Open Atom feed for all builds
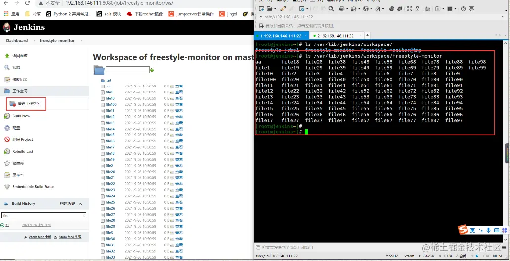This screenshot has height=261, width=510. click(41, 237)
